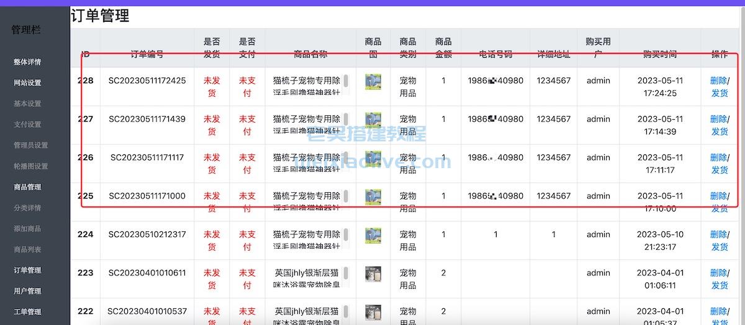
Task: Select order number SC20230511171439
Action: point(147,119)
